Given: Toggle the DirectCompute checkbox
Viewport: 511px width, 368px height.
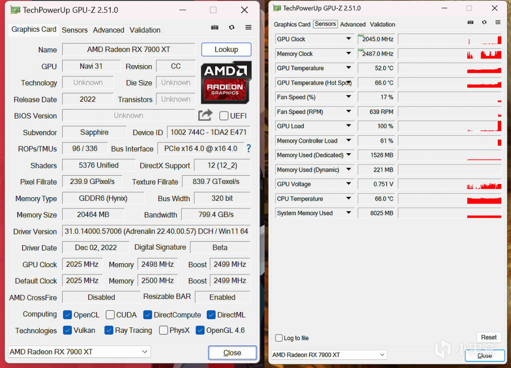Looking at the screenshot, I should [x=147, y=315].
